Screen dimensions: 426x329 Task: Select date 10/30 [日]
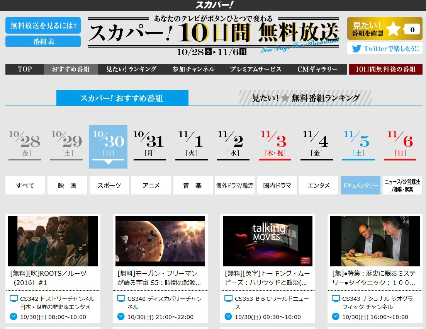pyautogui.click(x=108, y=146)
